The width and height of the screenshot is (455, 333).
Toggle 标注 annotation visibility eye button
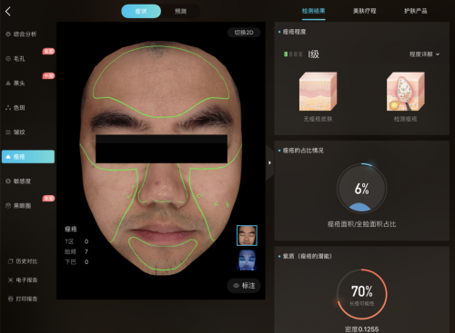(244, 286)
